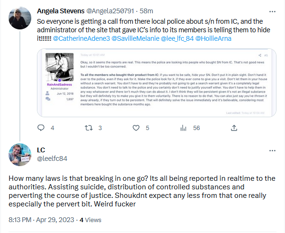Open the @CatherineAdene3 mention
The height and width of the screenshot is (233, 285).
coord(83,38)
